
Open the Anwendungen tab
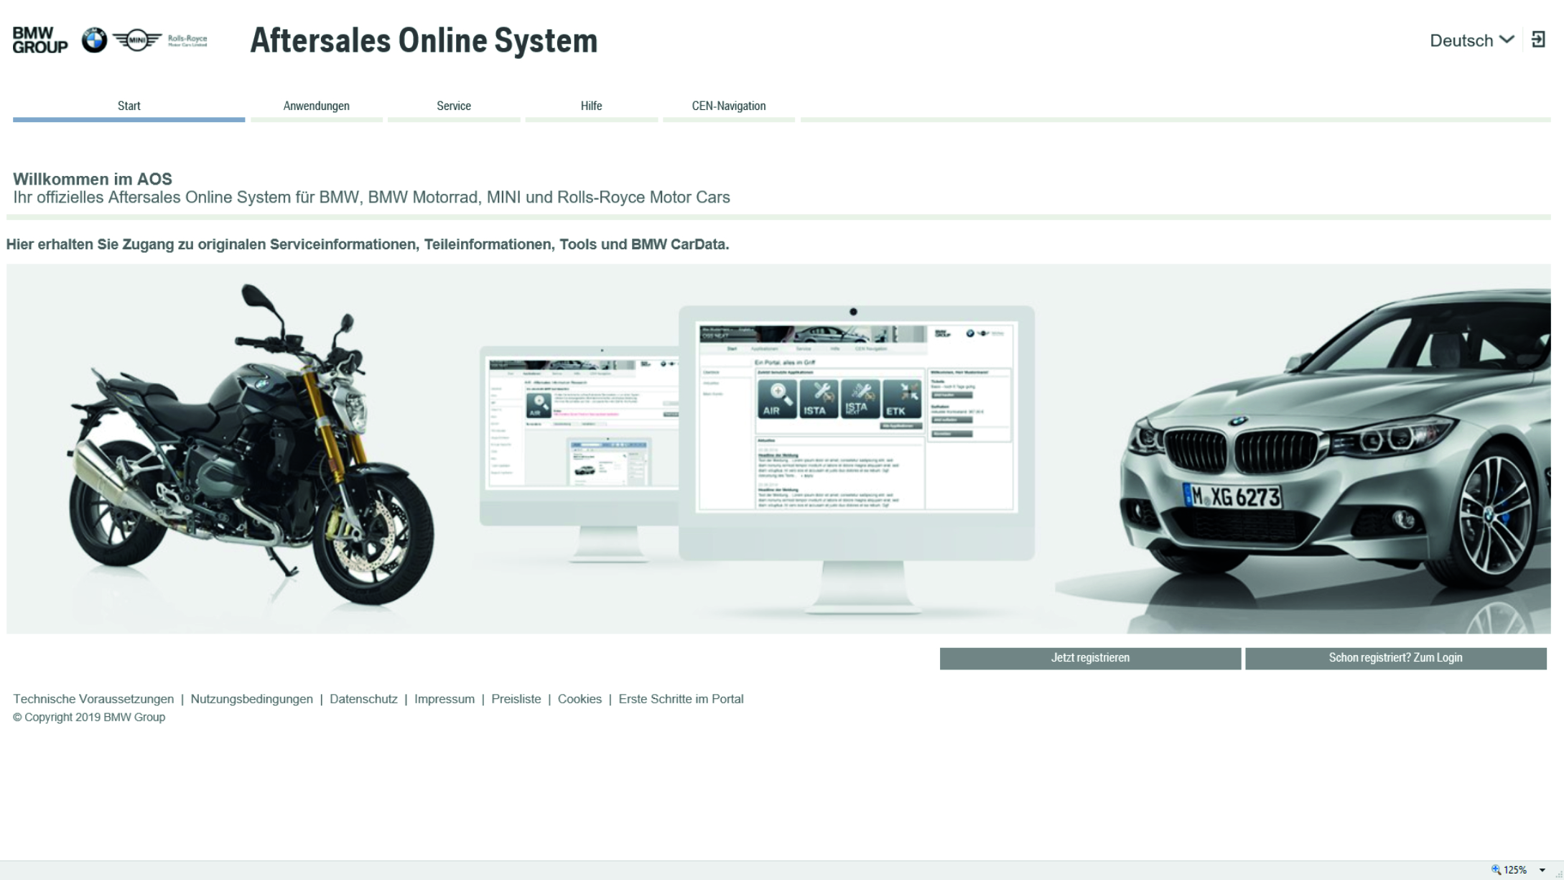[x=316, y=106]
